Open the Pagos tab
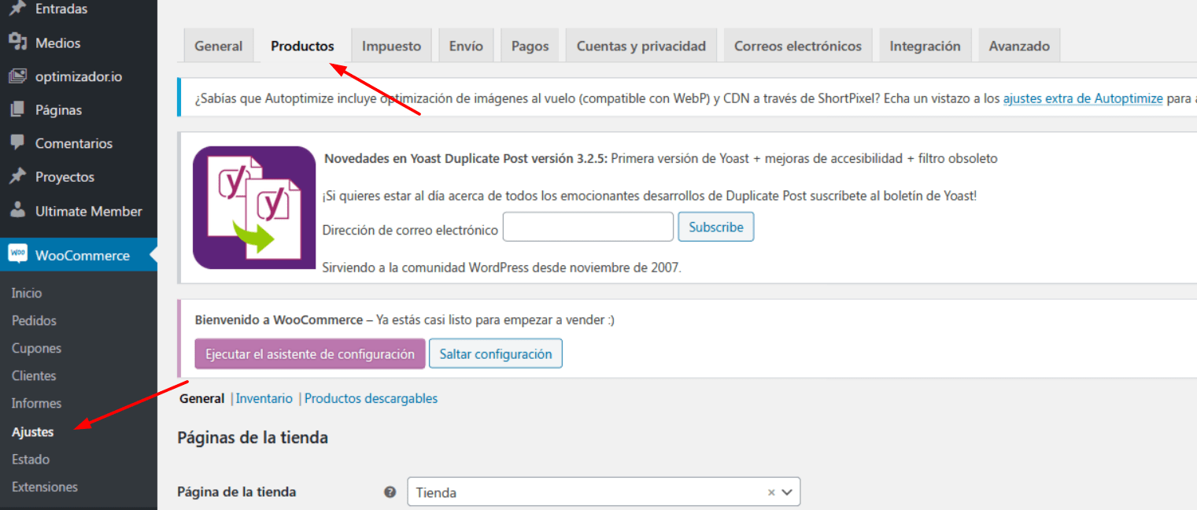 point(530,46)
